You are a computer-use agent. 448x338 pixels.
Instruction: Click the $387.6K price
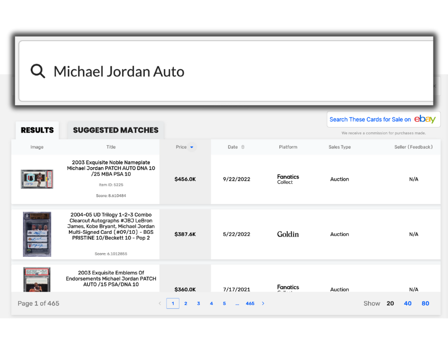(185, 234)
